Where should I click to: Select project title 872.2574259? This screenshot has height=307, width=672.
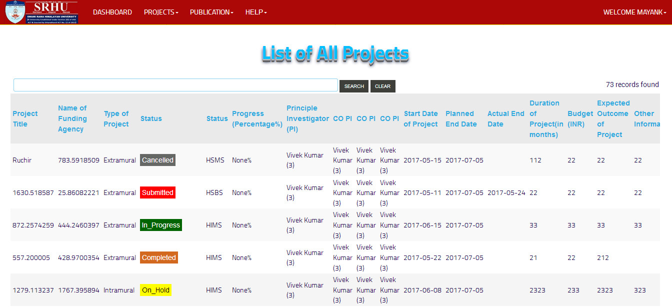click(x=33, y=225)
